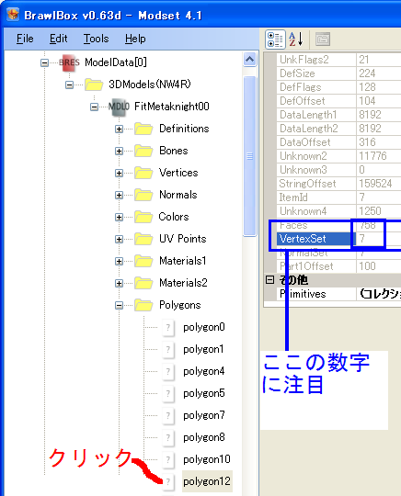401x496 pixels.
Task: Click the unknown-type icon beside polygon7
Action: [x=168, y=415]
